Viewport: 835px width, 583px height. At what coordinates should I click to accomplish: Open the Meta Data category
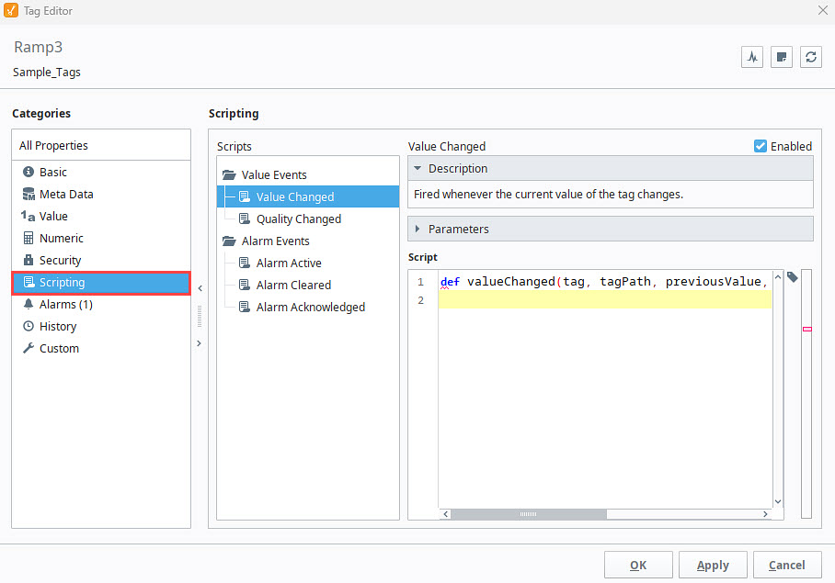pos(101,194)
